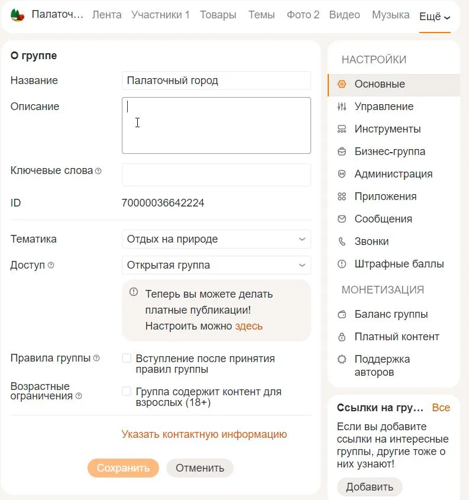The width and height of the screenshot is (469, 500).
Task: Enable joining after accepting group rules
Action: [x=127, y=358]
